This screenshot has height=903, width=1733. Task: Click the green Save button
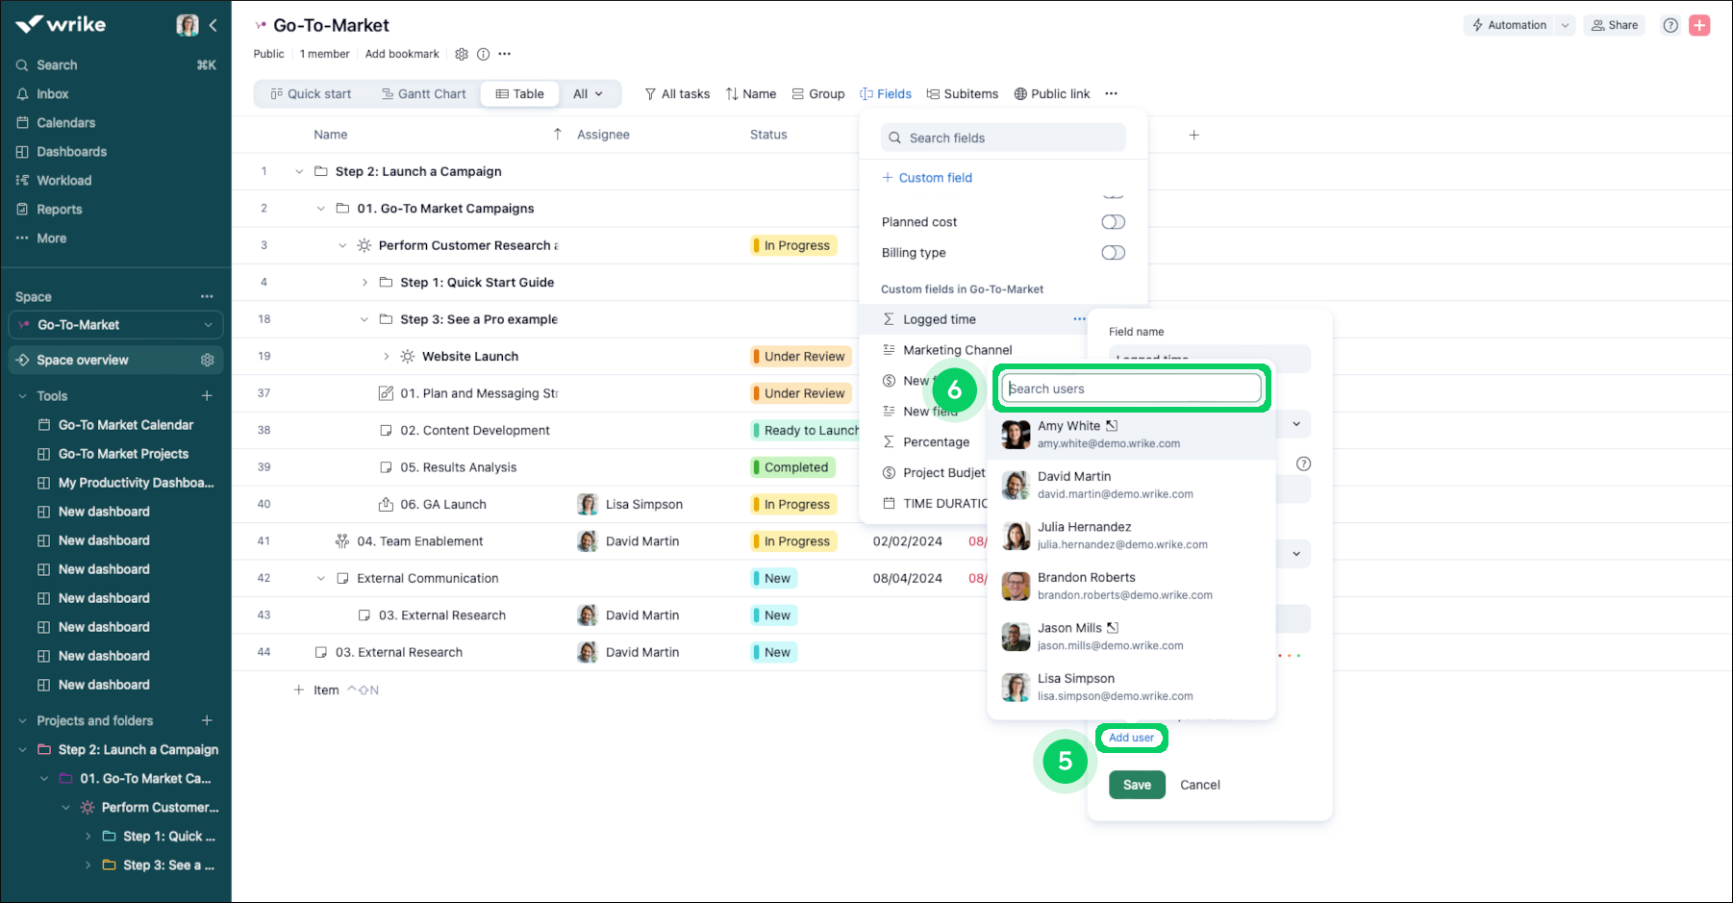coord(1137,785)
